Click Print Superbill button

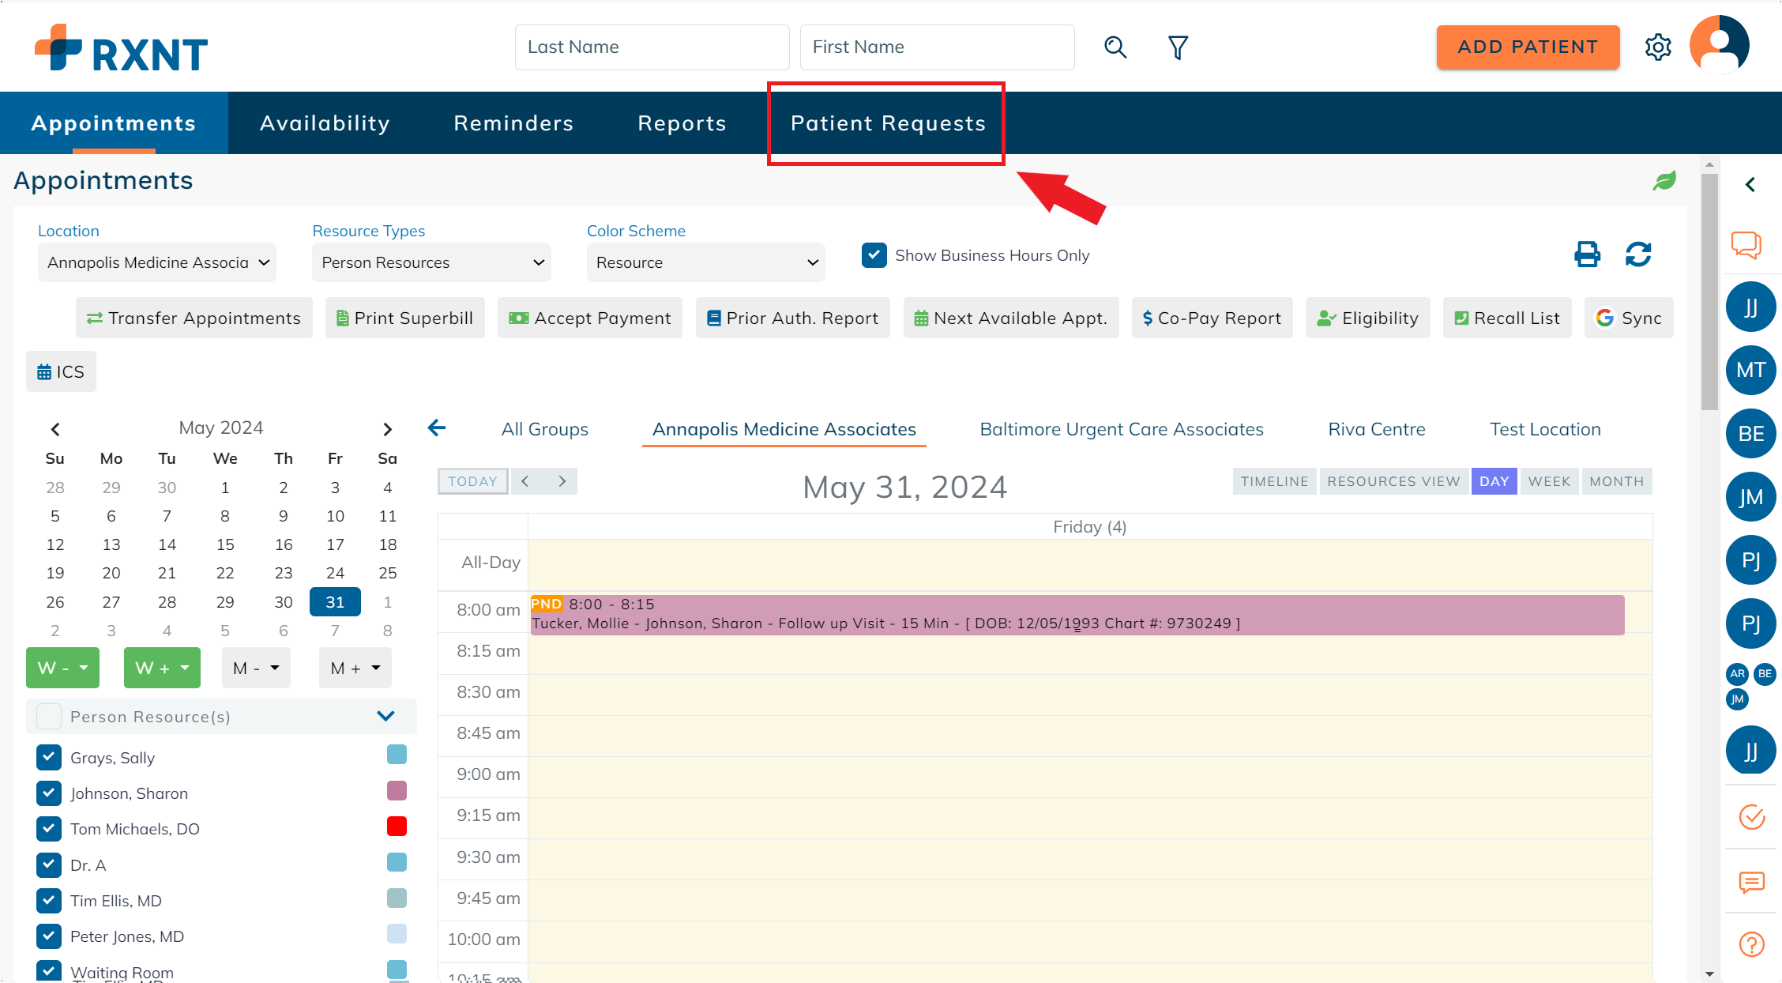[405, 318]
